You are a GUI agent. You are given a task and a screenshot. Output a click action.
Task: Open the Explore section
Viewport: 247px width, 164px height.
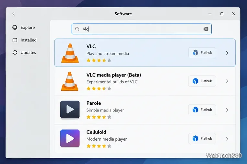pyautogui.click(x=24, y=28)
